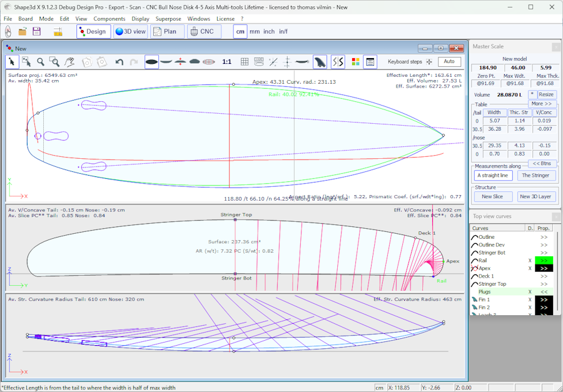Switch to the 3D view tab
Image resolution: width=563 pixels, height=392 pixels.
130,31
